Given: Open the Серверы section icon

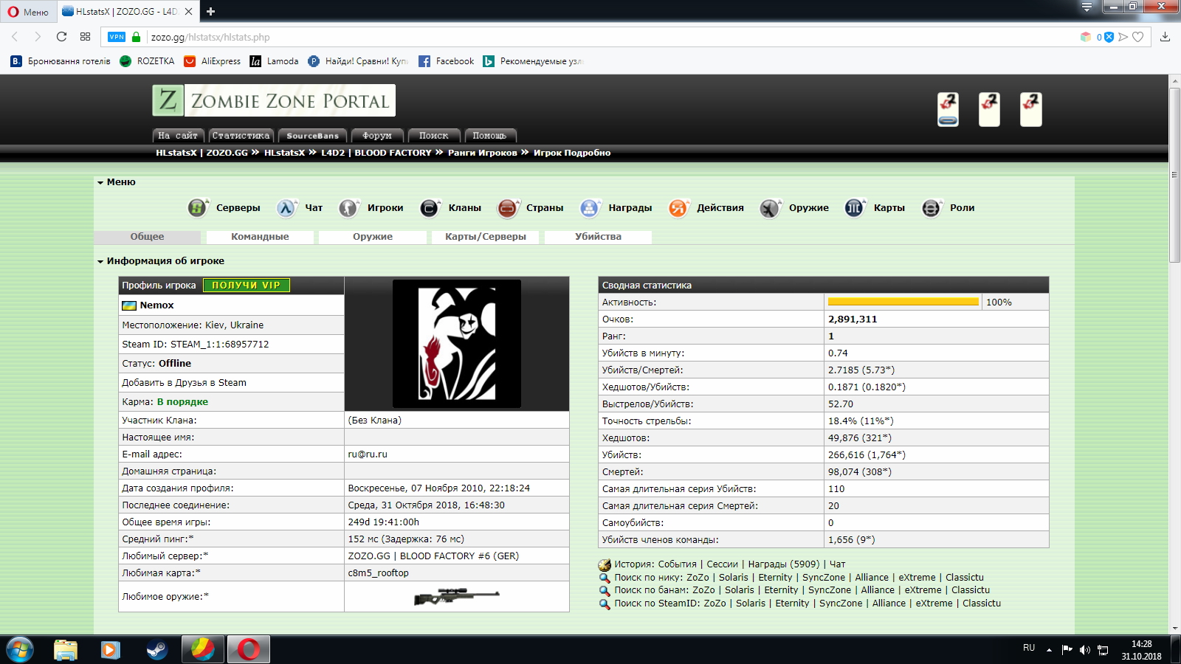Looking at the screenshot, I should pyautogui.click(x=197, y=208).
